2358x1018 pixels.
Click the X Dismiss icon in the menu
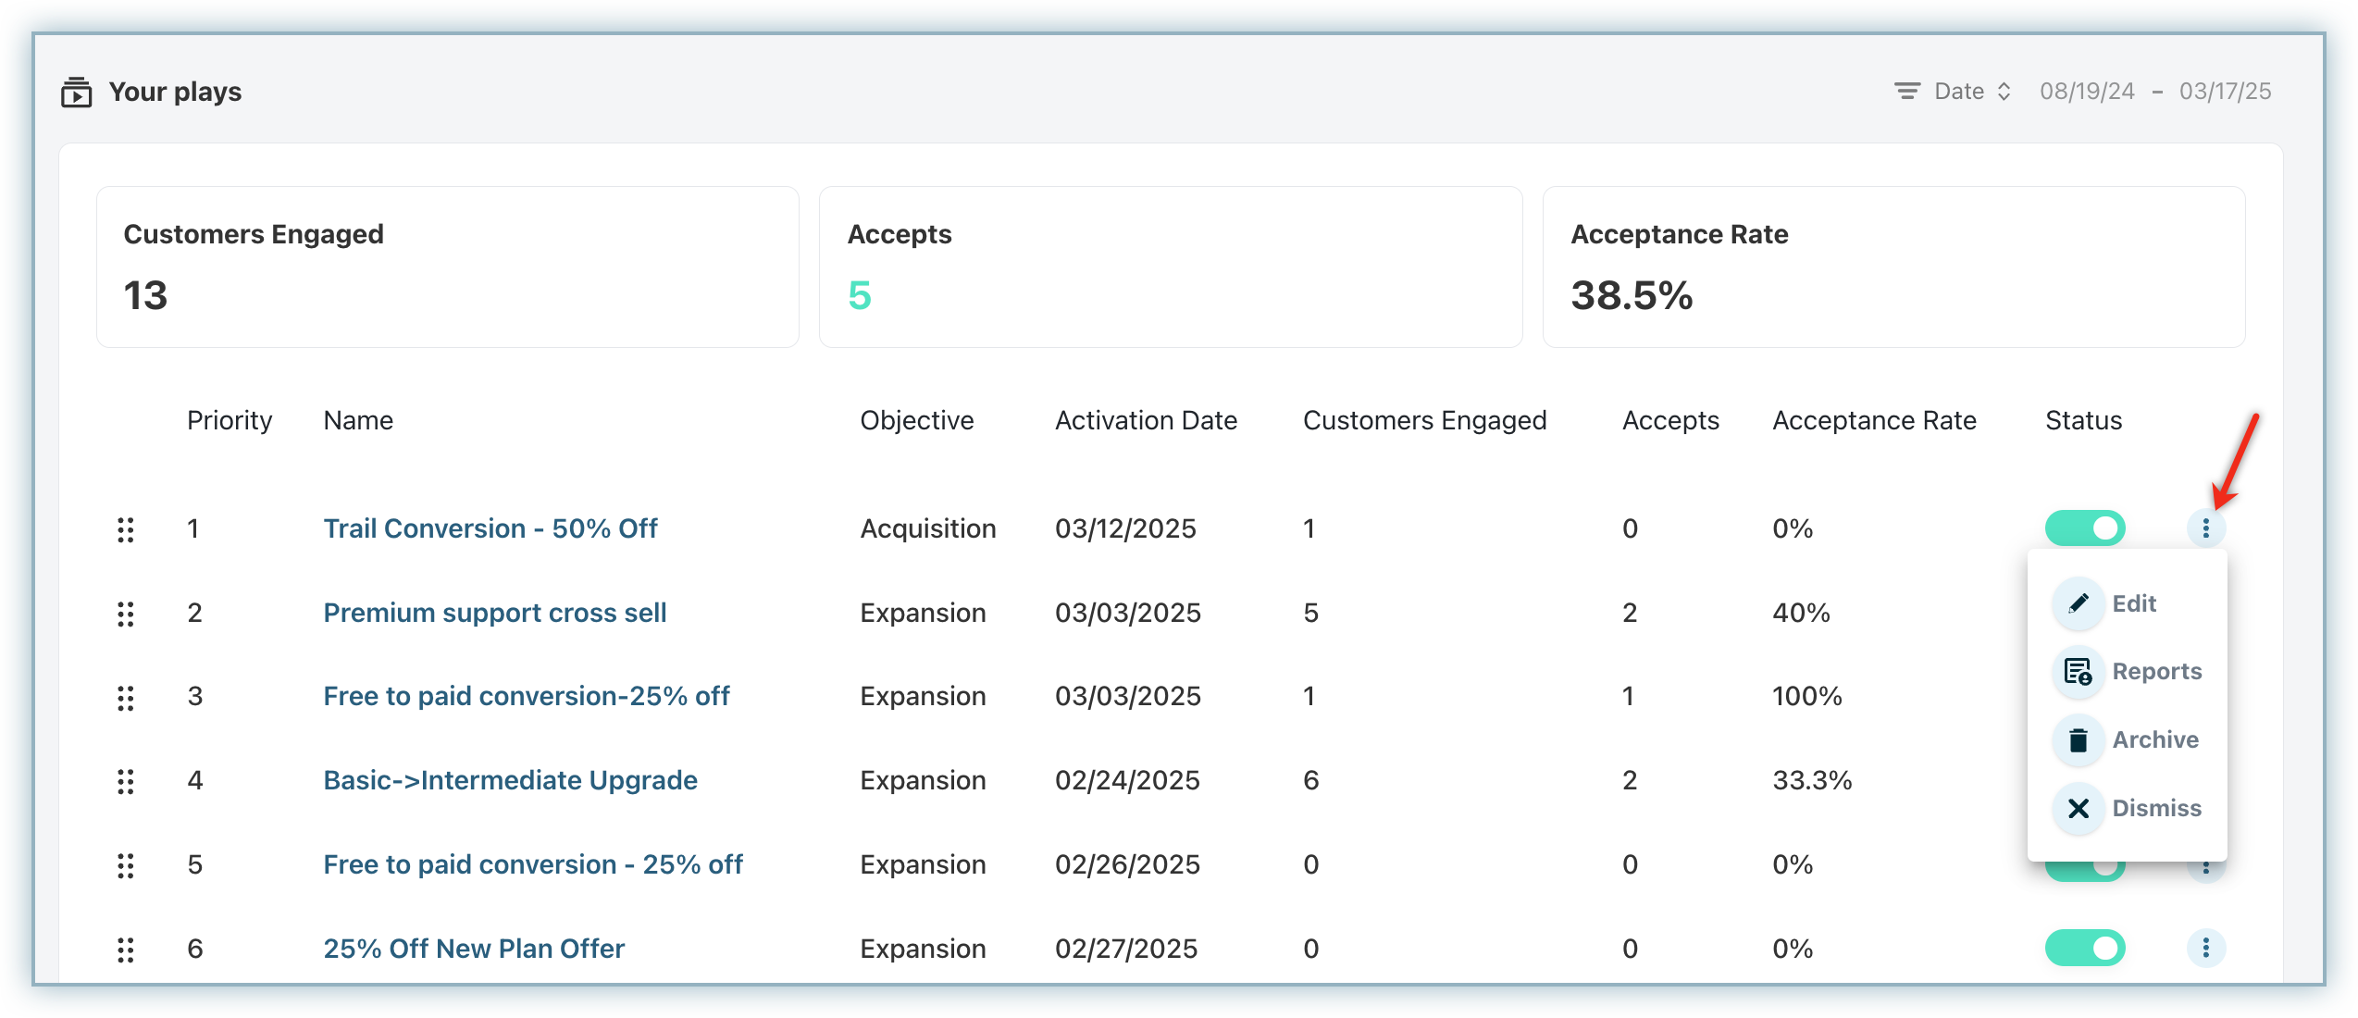[2079, 809]
